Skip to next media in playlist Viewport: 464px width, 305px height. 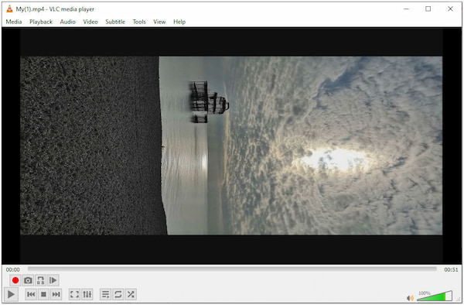pos(56,294)
